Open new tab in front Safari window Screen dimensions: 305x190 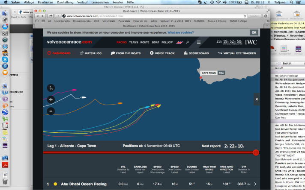pos(267,26)
